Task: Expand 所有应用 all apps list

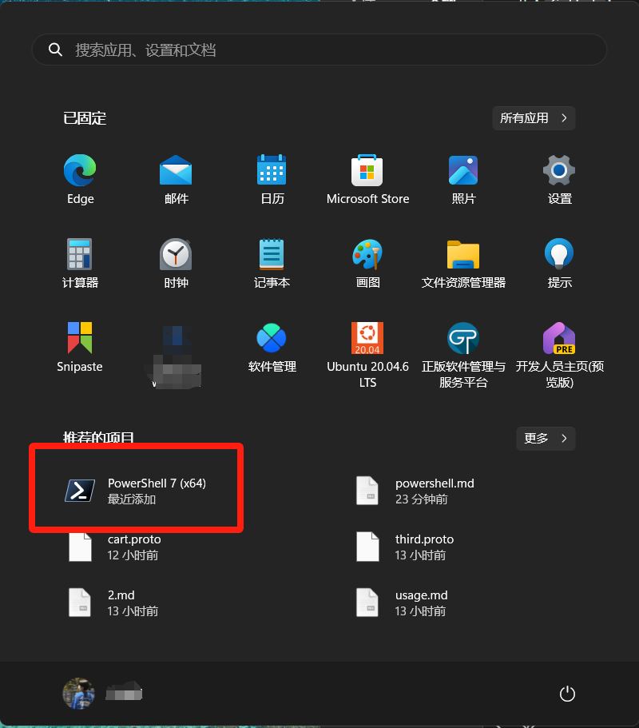Action: (534, 118)
